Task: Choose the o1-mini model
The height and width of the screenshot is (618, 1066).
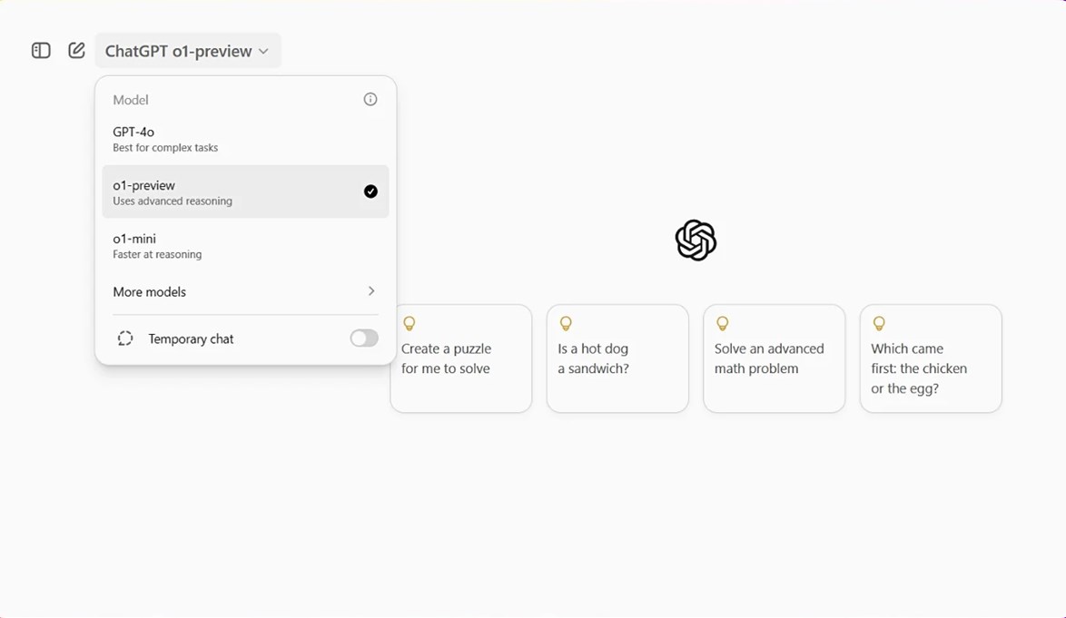Action: 245,245
